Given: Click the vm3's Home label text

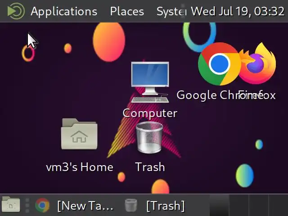Looking at the screenshot, I should (x=80, y=167).
